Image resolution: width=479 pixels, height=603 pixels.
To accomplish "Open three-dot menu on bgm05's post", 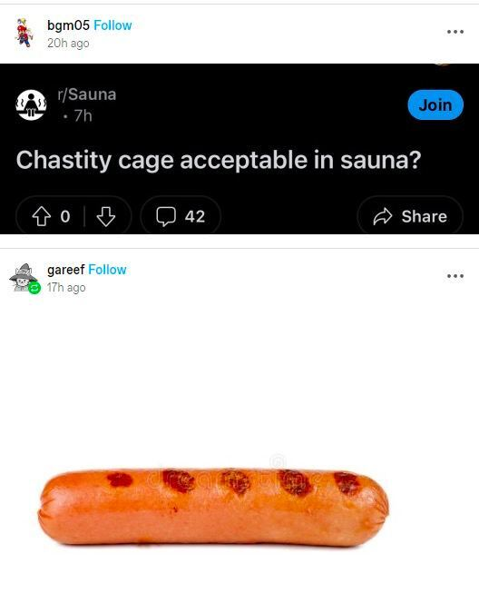I will click(x=455, y=32).
